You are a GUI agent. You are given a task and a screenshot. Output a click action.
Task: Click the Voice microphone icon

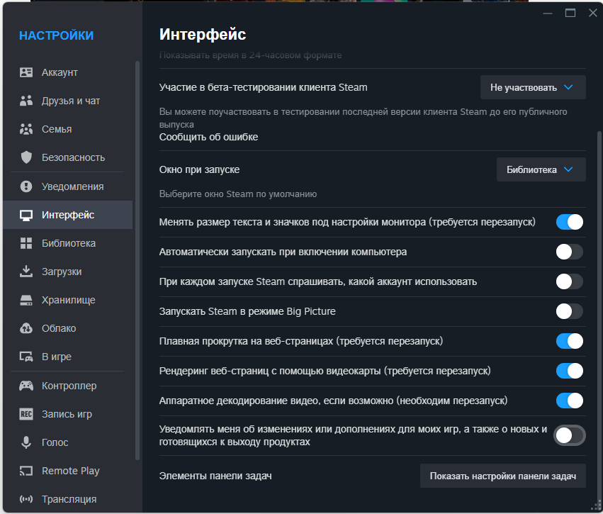click(26, 442)
